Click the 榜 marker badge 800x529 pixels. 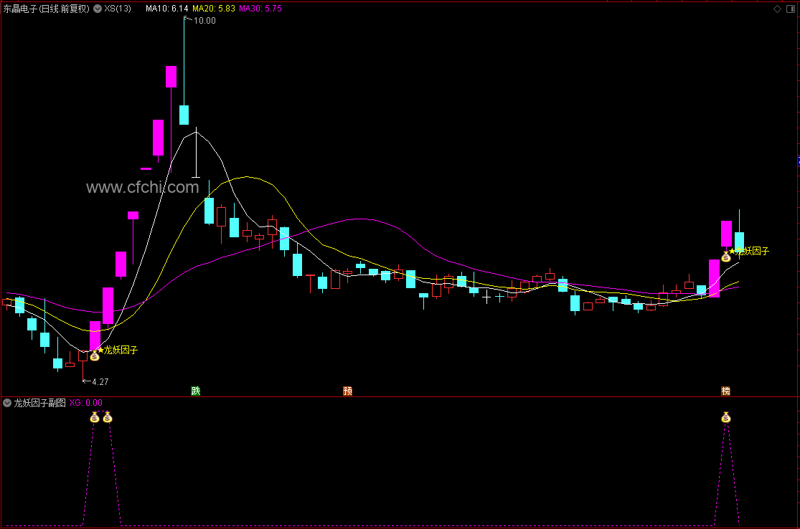click(725, 391)
